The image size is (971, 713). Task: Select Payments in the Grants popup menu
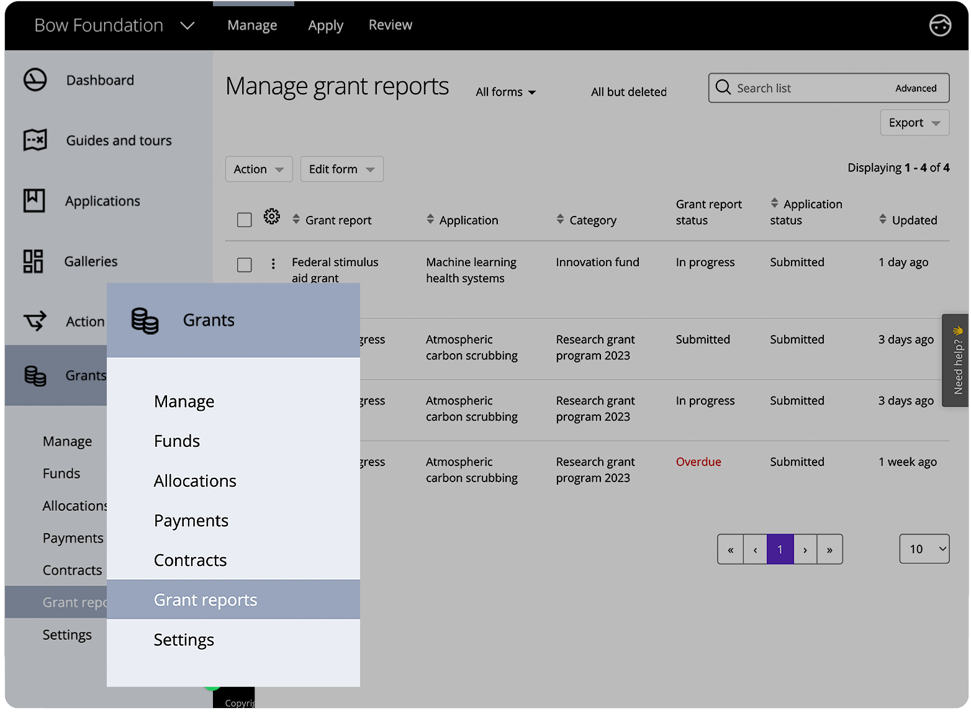click(x=191, y=521)
